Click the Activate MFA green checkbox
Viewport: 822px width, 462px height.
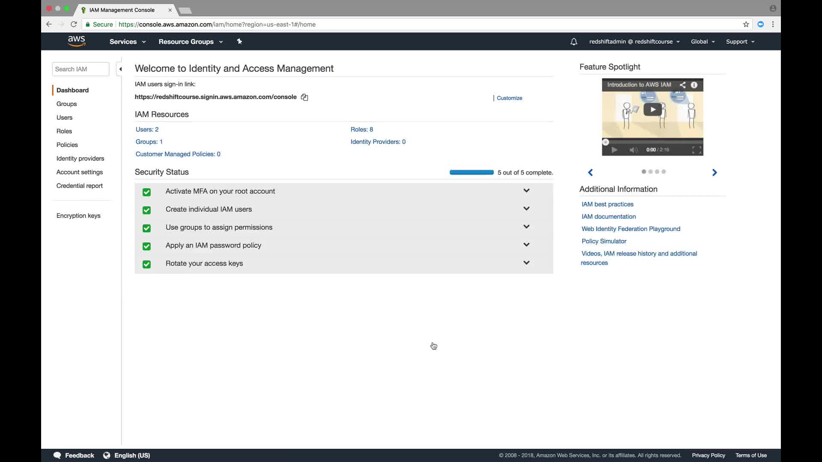click(146, 192)
